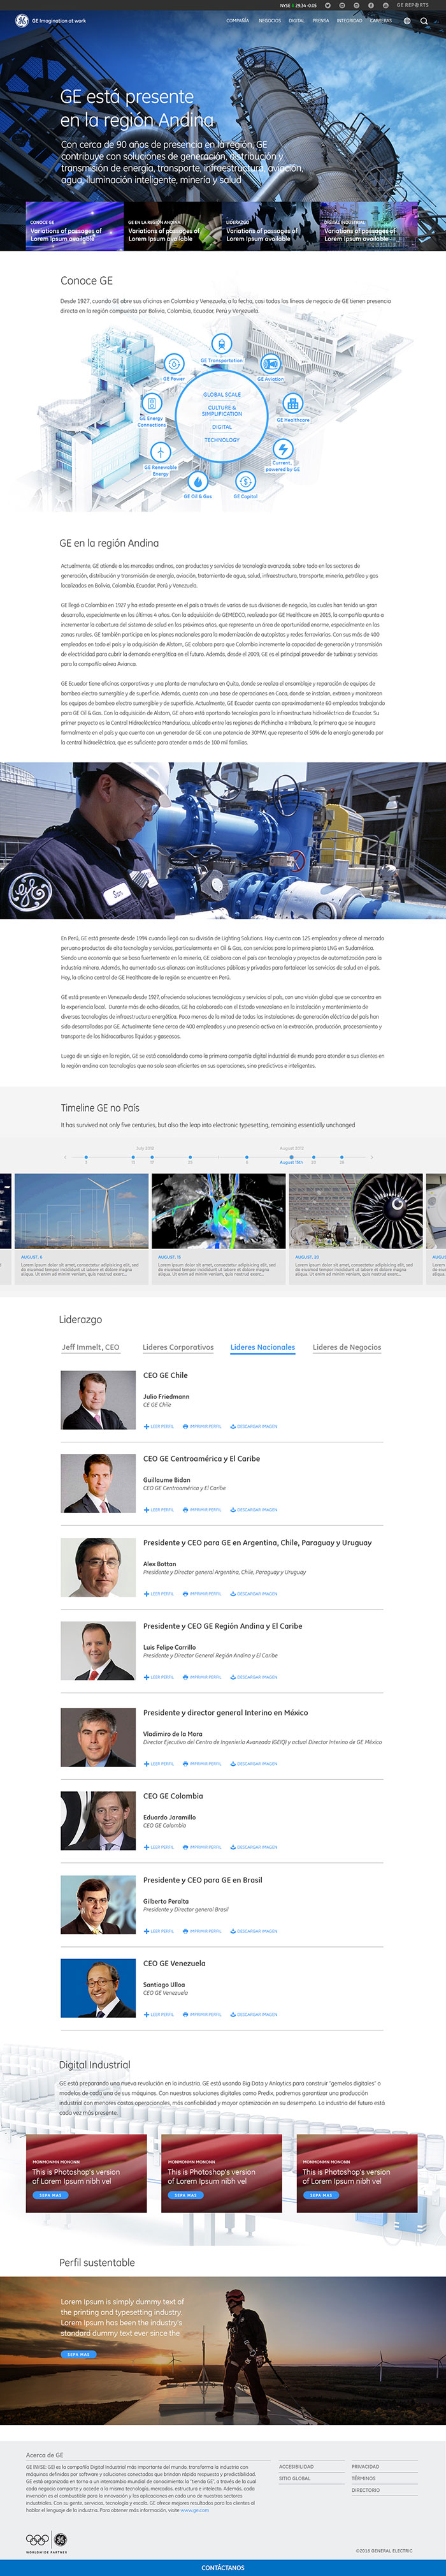The image size is (446, 2576).
Task: Open Santiago Ulloa's portrait photo
Action: click(x=97, y=1987)
